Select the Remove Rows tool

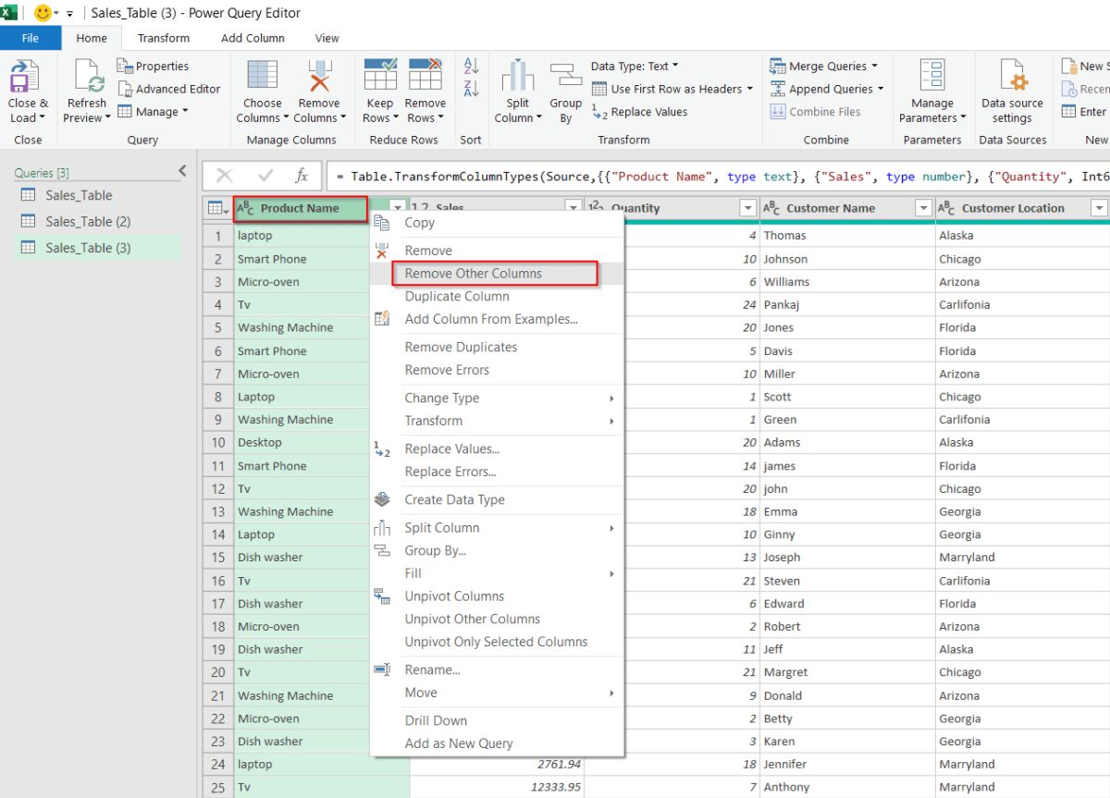tap(425, 90)
